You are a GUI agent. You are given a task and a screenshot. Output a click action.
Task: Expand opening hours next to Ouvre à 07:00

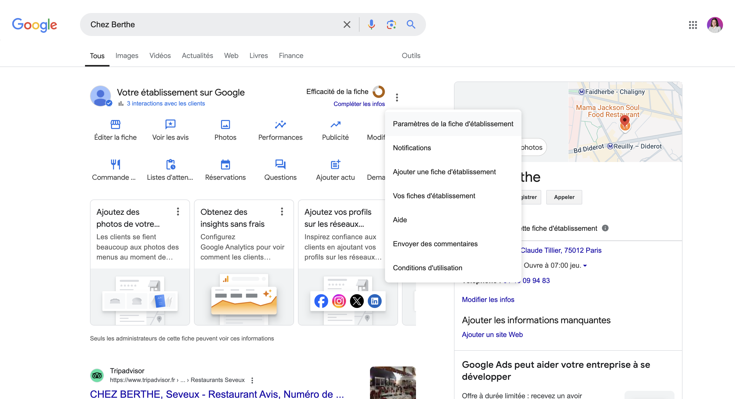point(585,265)
